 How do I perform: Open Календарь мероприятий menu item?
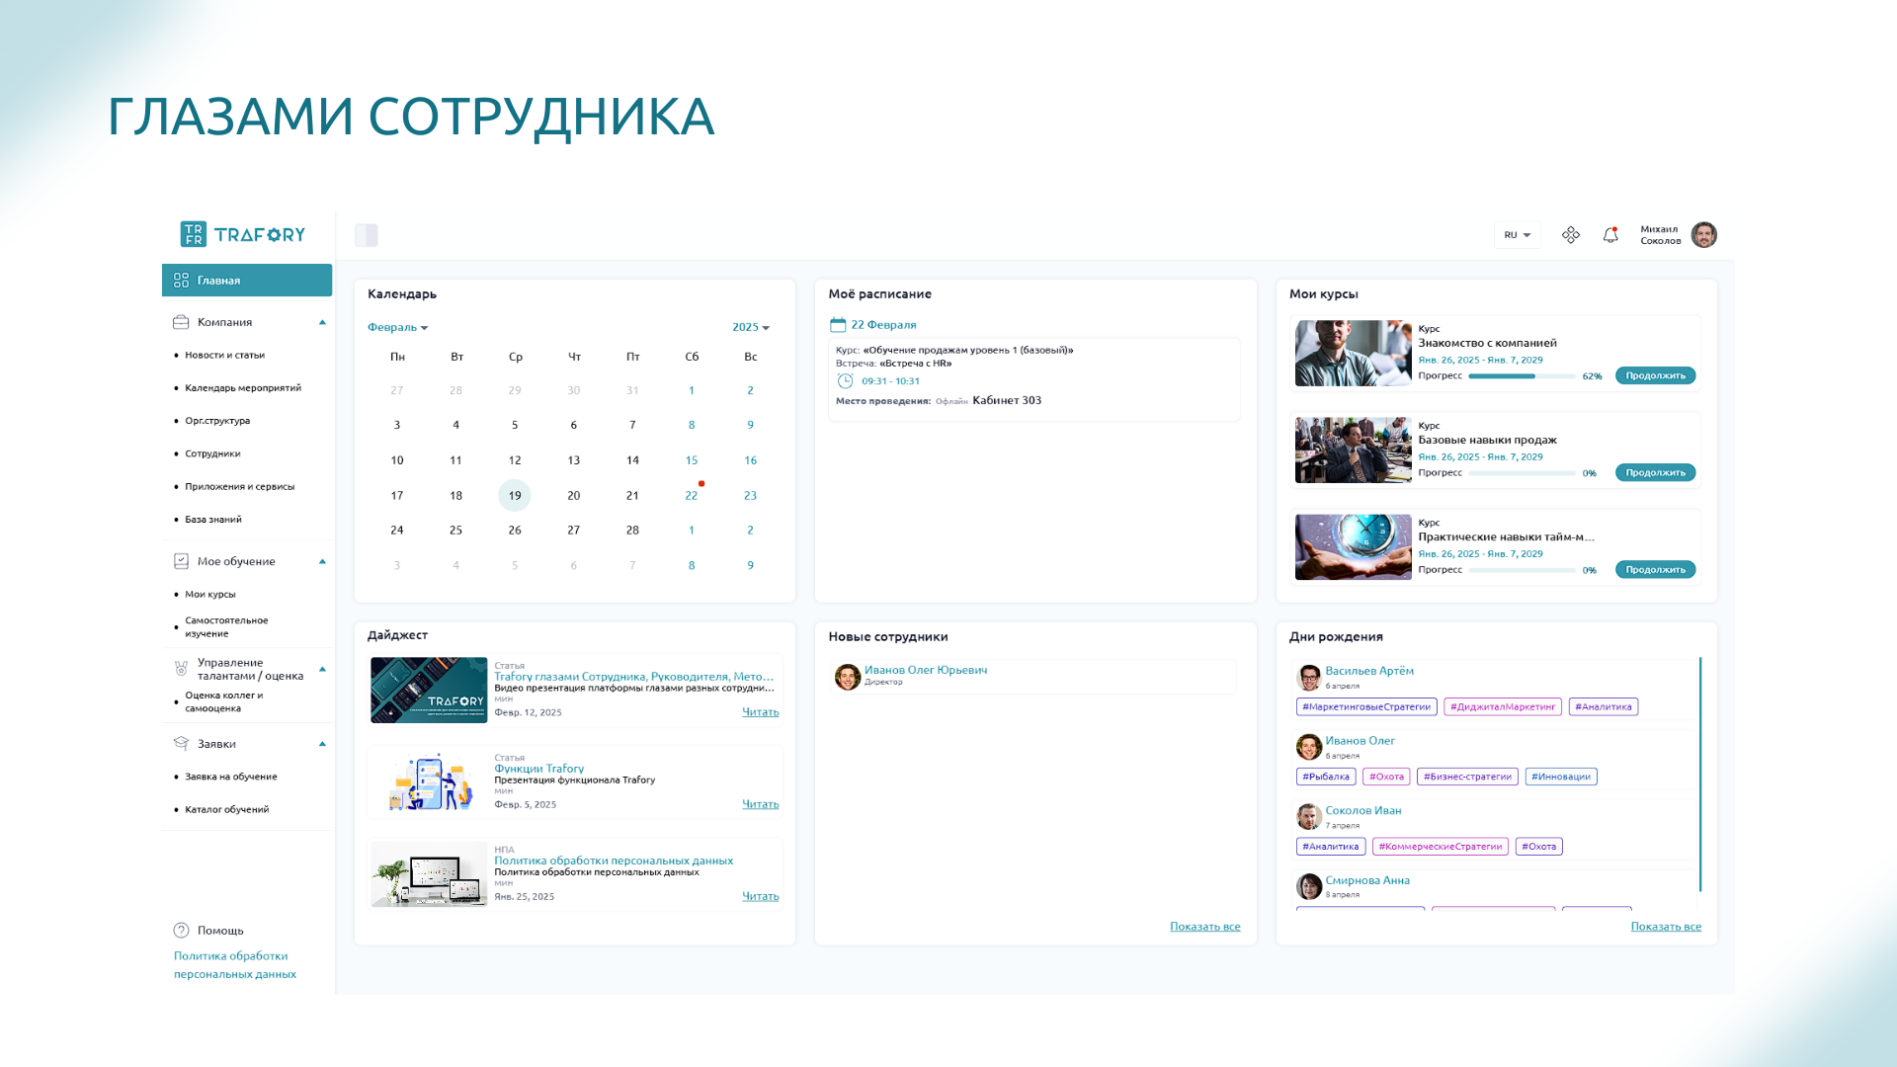pyautogui.click(x=243, y=388)
